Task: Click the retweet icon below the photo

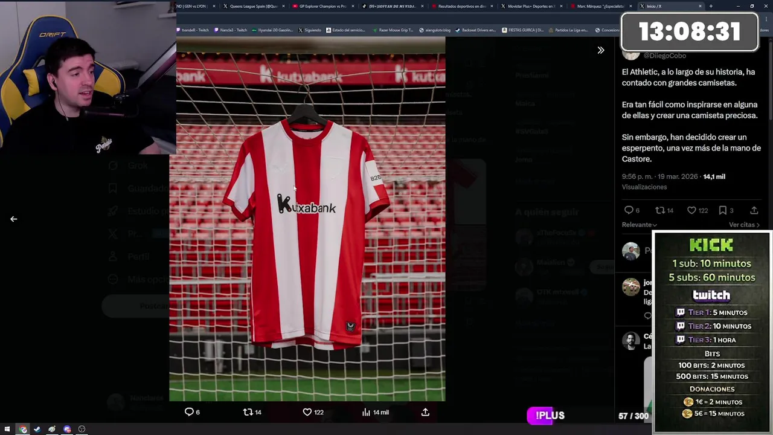Action: 248,412
